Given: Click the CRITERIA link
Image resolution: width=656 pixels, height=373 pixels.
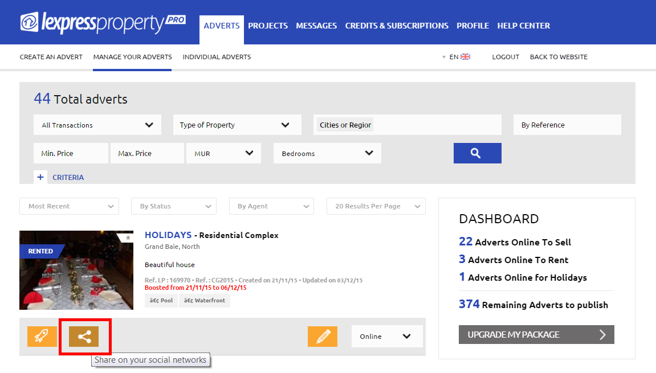Looking at the screenshot, I should click(68, 177).
